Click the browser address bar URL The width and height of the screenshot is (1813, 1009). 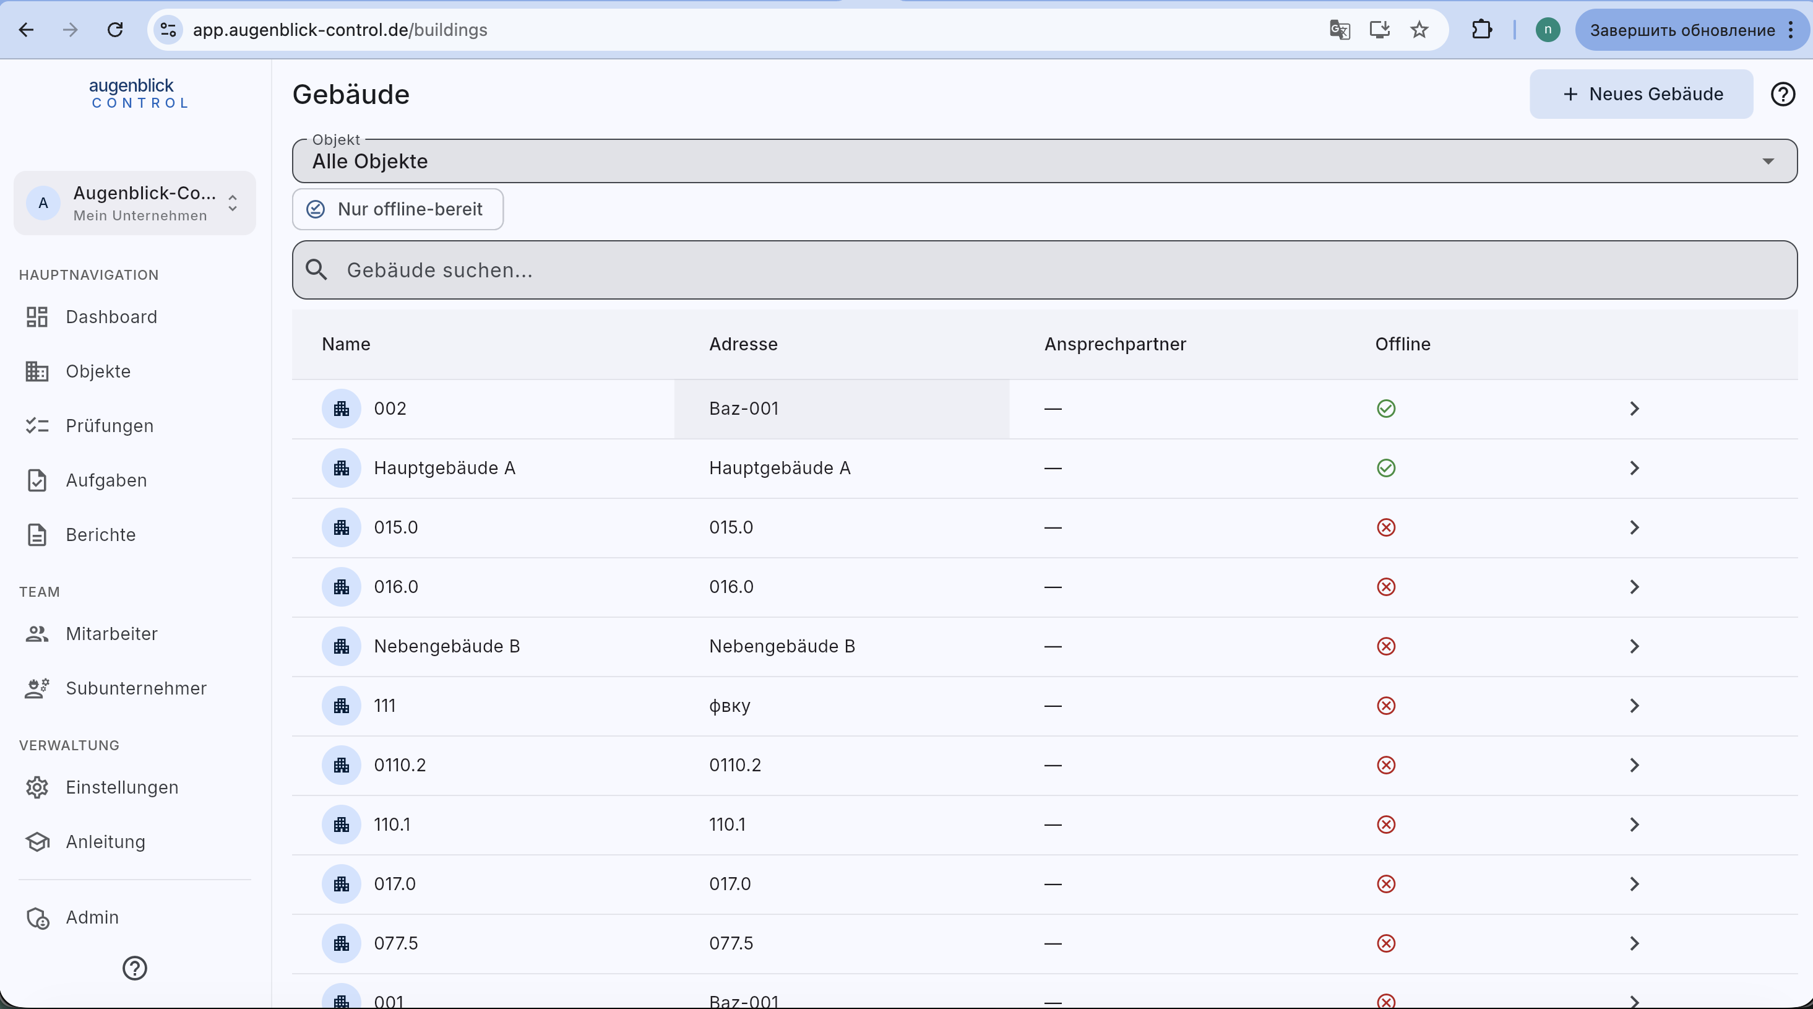pos(340,30)
